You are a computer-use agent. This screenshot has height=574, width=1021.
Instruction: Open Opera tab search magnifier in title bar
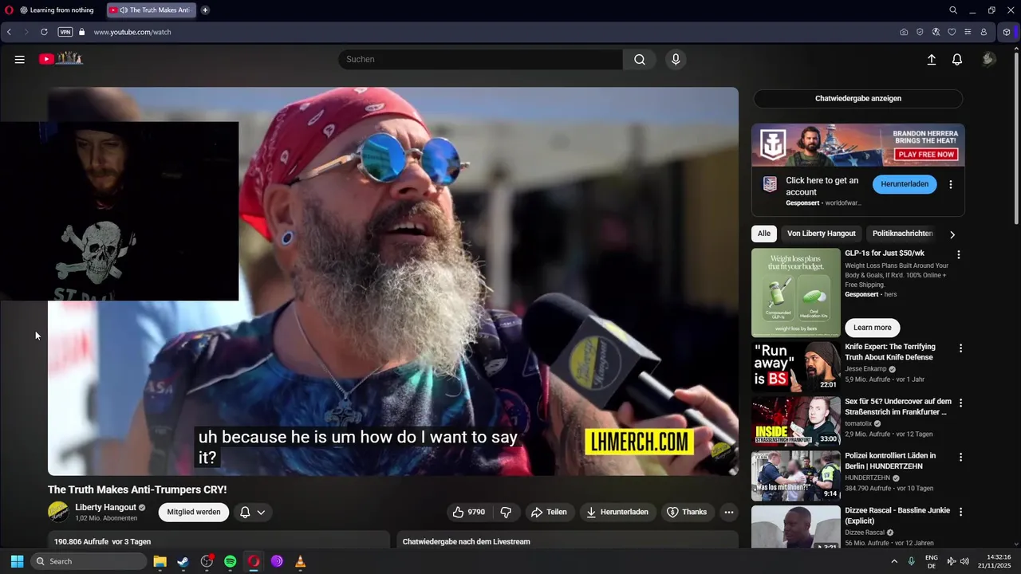pyautogui.click(x=953, y=10)
